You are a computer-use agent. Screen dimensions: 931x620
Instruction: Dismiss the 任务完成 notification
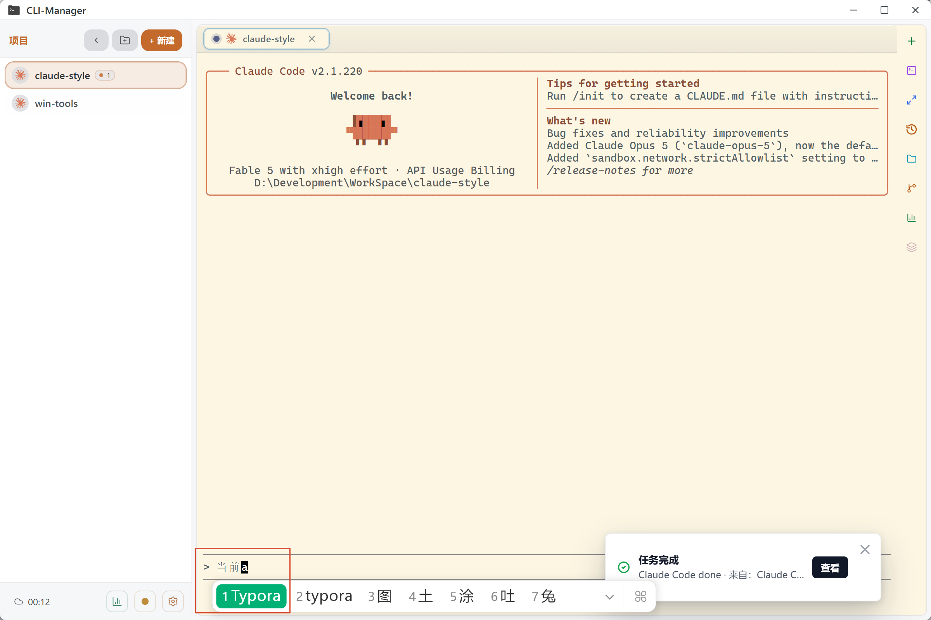coord(865,549)
